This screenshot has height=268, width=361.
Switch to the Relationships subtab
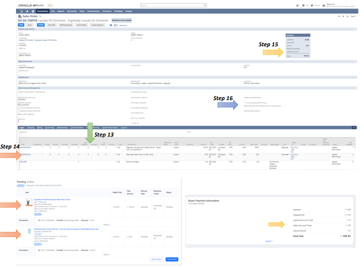(62, 128)
